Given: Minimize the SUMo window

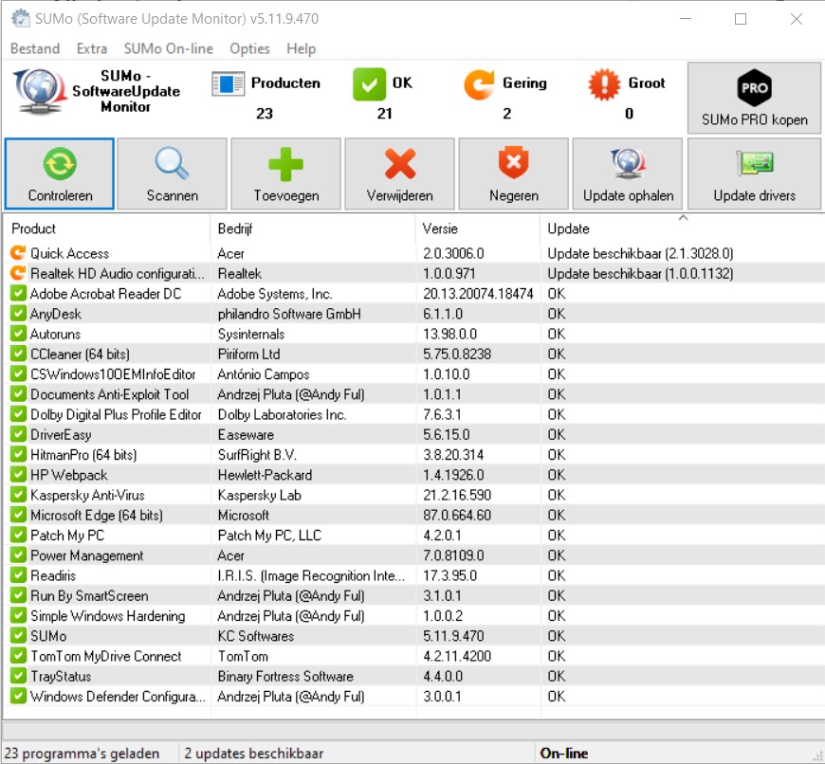Looking at the screenshot, I should [x=685, y=19].
